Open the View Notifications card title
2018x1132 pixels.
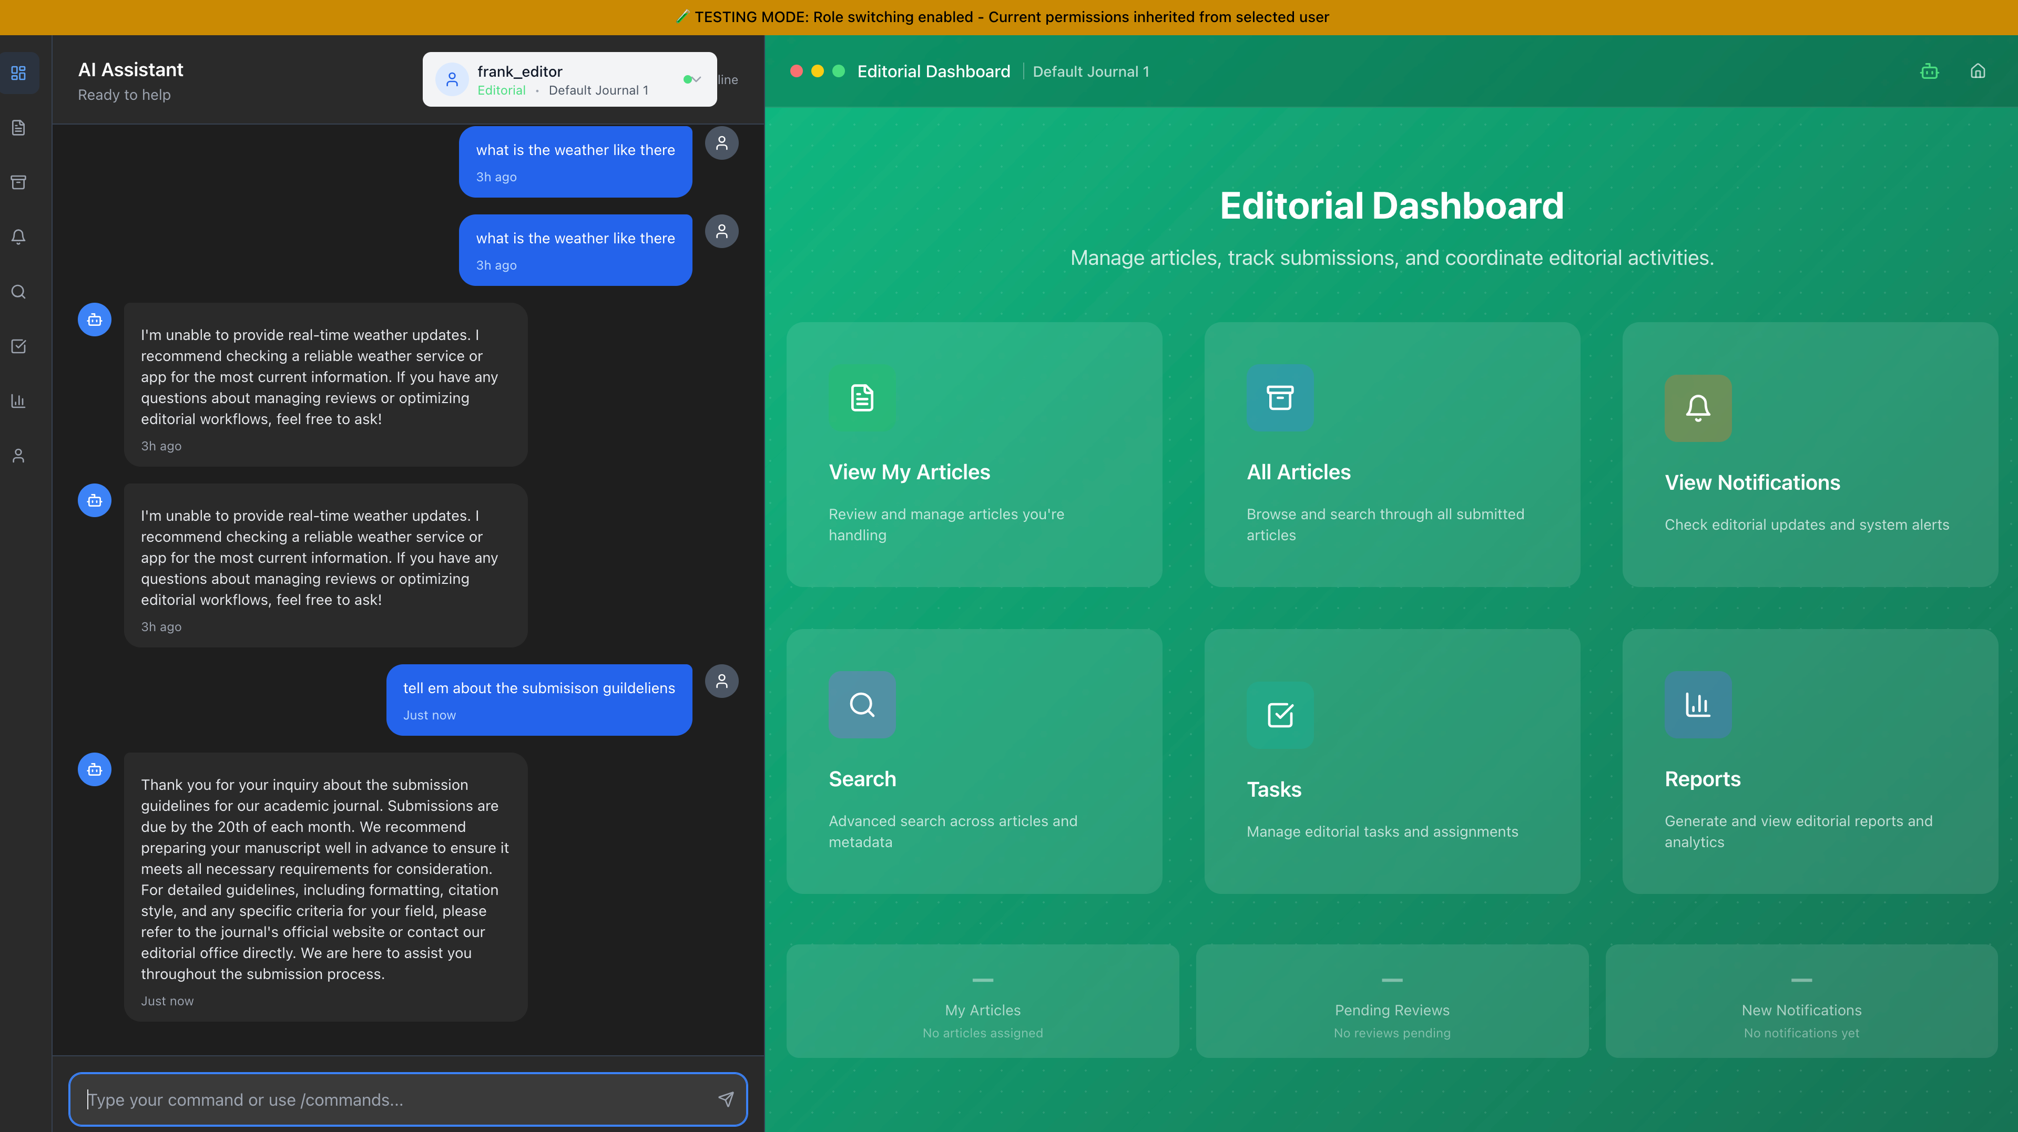click(1751, 482)
